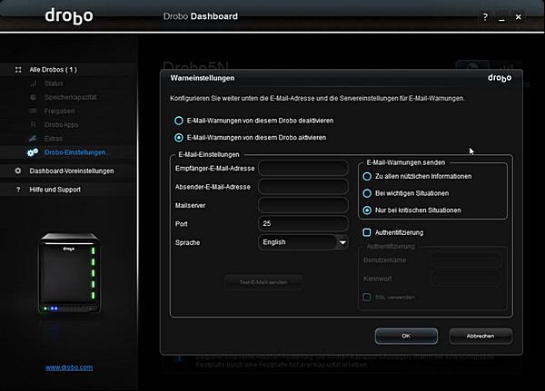The width and height of the screenshot is (545, 391).
Task: Click the Alle Drobos grid icon
Action: click(x=18, y=69)
